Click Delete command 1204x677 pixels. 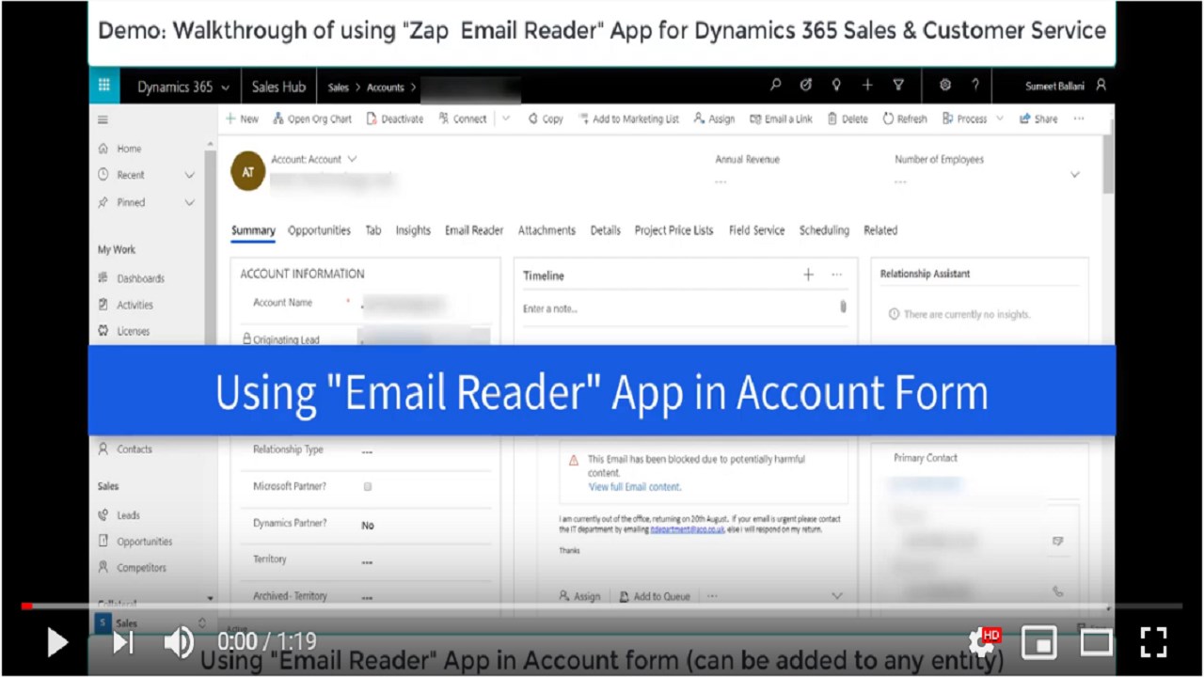848,119
